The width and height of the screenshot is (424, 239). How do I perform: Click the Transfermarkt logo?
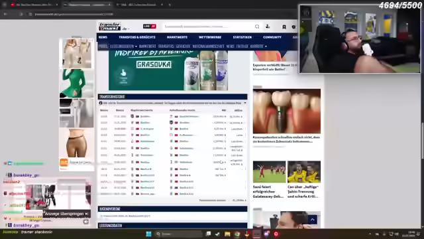[109, 27]
